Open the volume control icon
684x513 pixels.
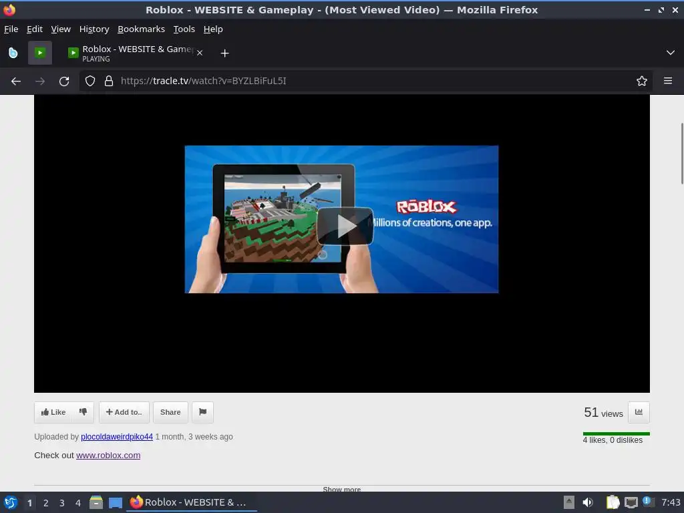pyautogui.click(x=588, y=502)
